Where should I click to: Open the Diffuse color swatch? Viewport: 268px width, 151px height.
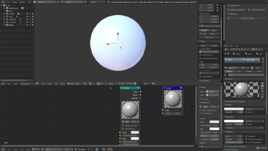[234, 109]
